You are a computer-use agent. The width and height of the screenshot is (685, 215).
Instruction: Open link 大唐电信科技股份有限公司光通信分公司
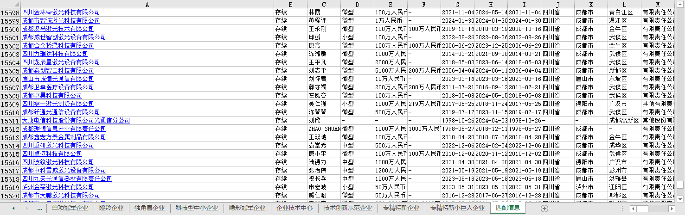tap(76, 121)
